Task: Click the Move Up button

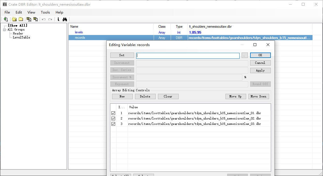Action: point(236,96)
